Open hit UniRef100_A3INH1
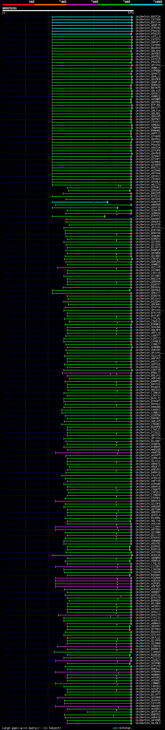The width and height of the screenshot is (165, 730). 148,270
